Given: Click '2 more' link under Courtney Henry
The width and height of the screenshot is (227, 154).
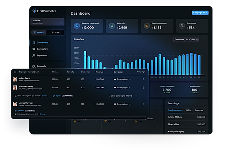Looking at the screenshot, I should (44, 96).
